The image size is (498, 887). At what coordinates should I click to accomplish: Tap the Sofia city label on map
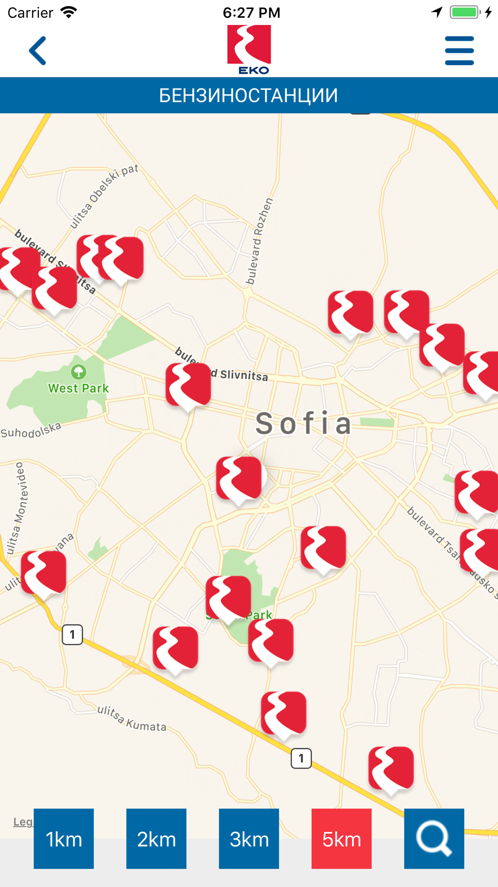(x=304, y=424)
